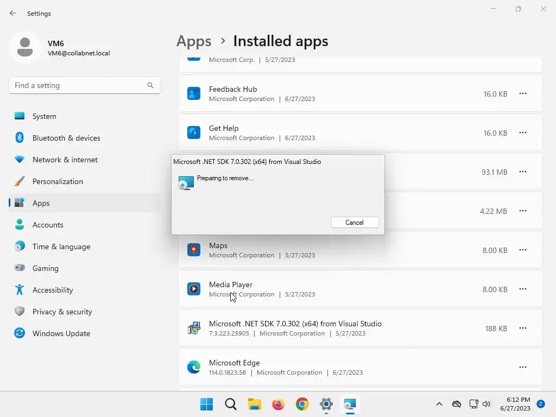556x417 pixels.
Task: Click the Get Help app icon
Action: coord(194,132)
